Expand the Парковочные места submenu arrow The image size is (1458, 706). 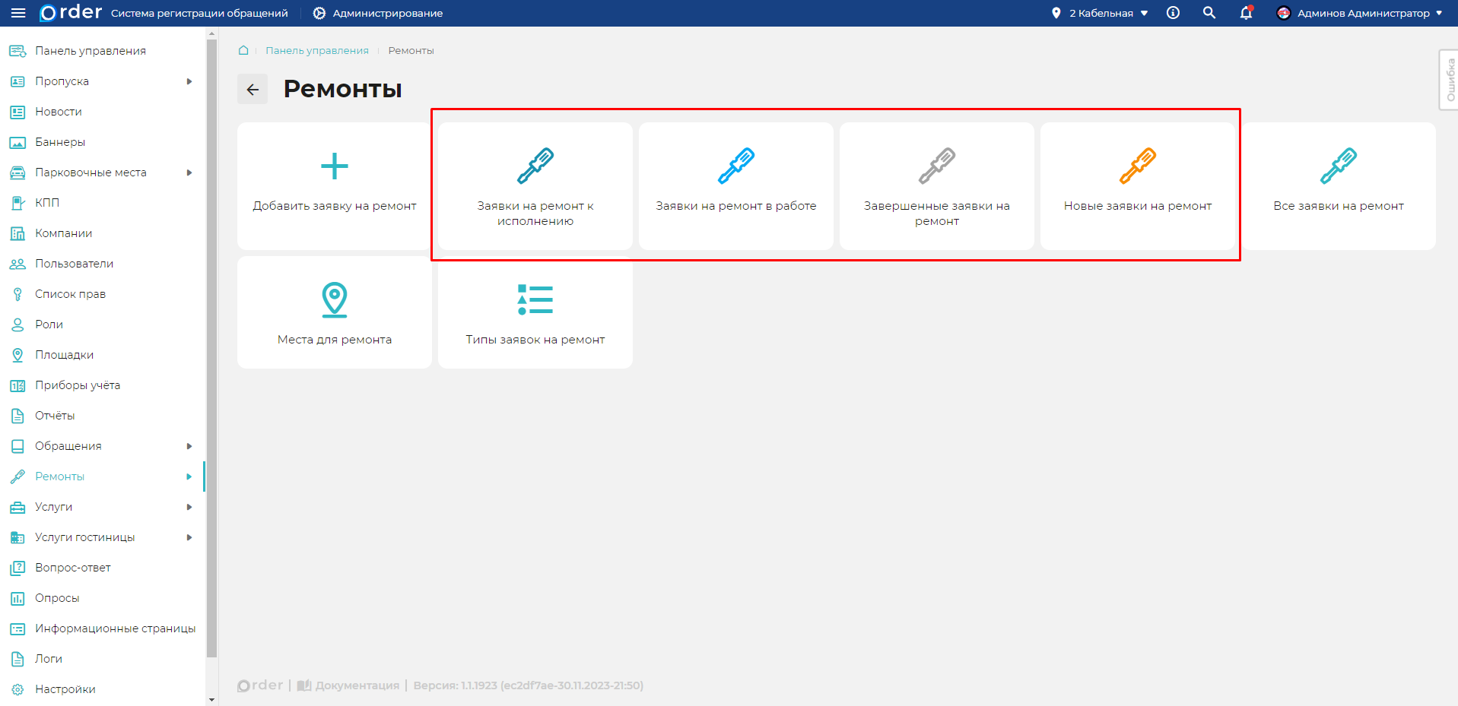(189, 173)
